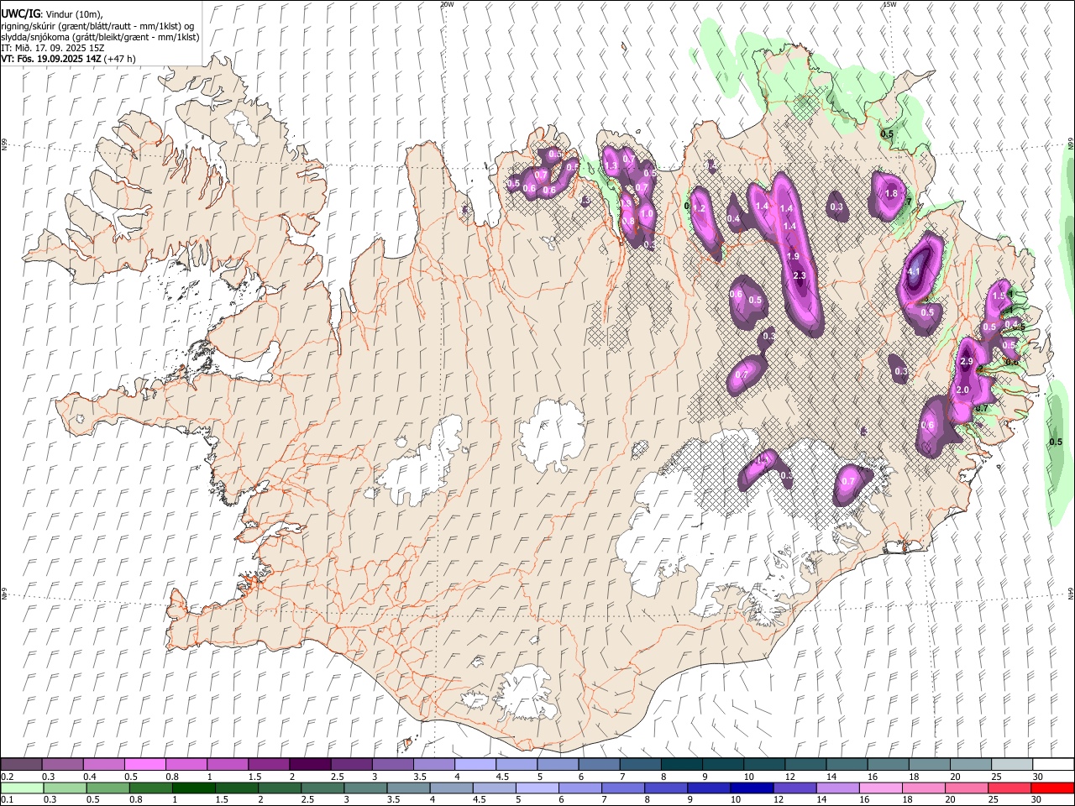Click the rain legend swatch between 1 and 1.5
The width and height of the screenshot is (1075, 806).
click(x=194, y=788)
